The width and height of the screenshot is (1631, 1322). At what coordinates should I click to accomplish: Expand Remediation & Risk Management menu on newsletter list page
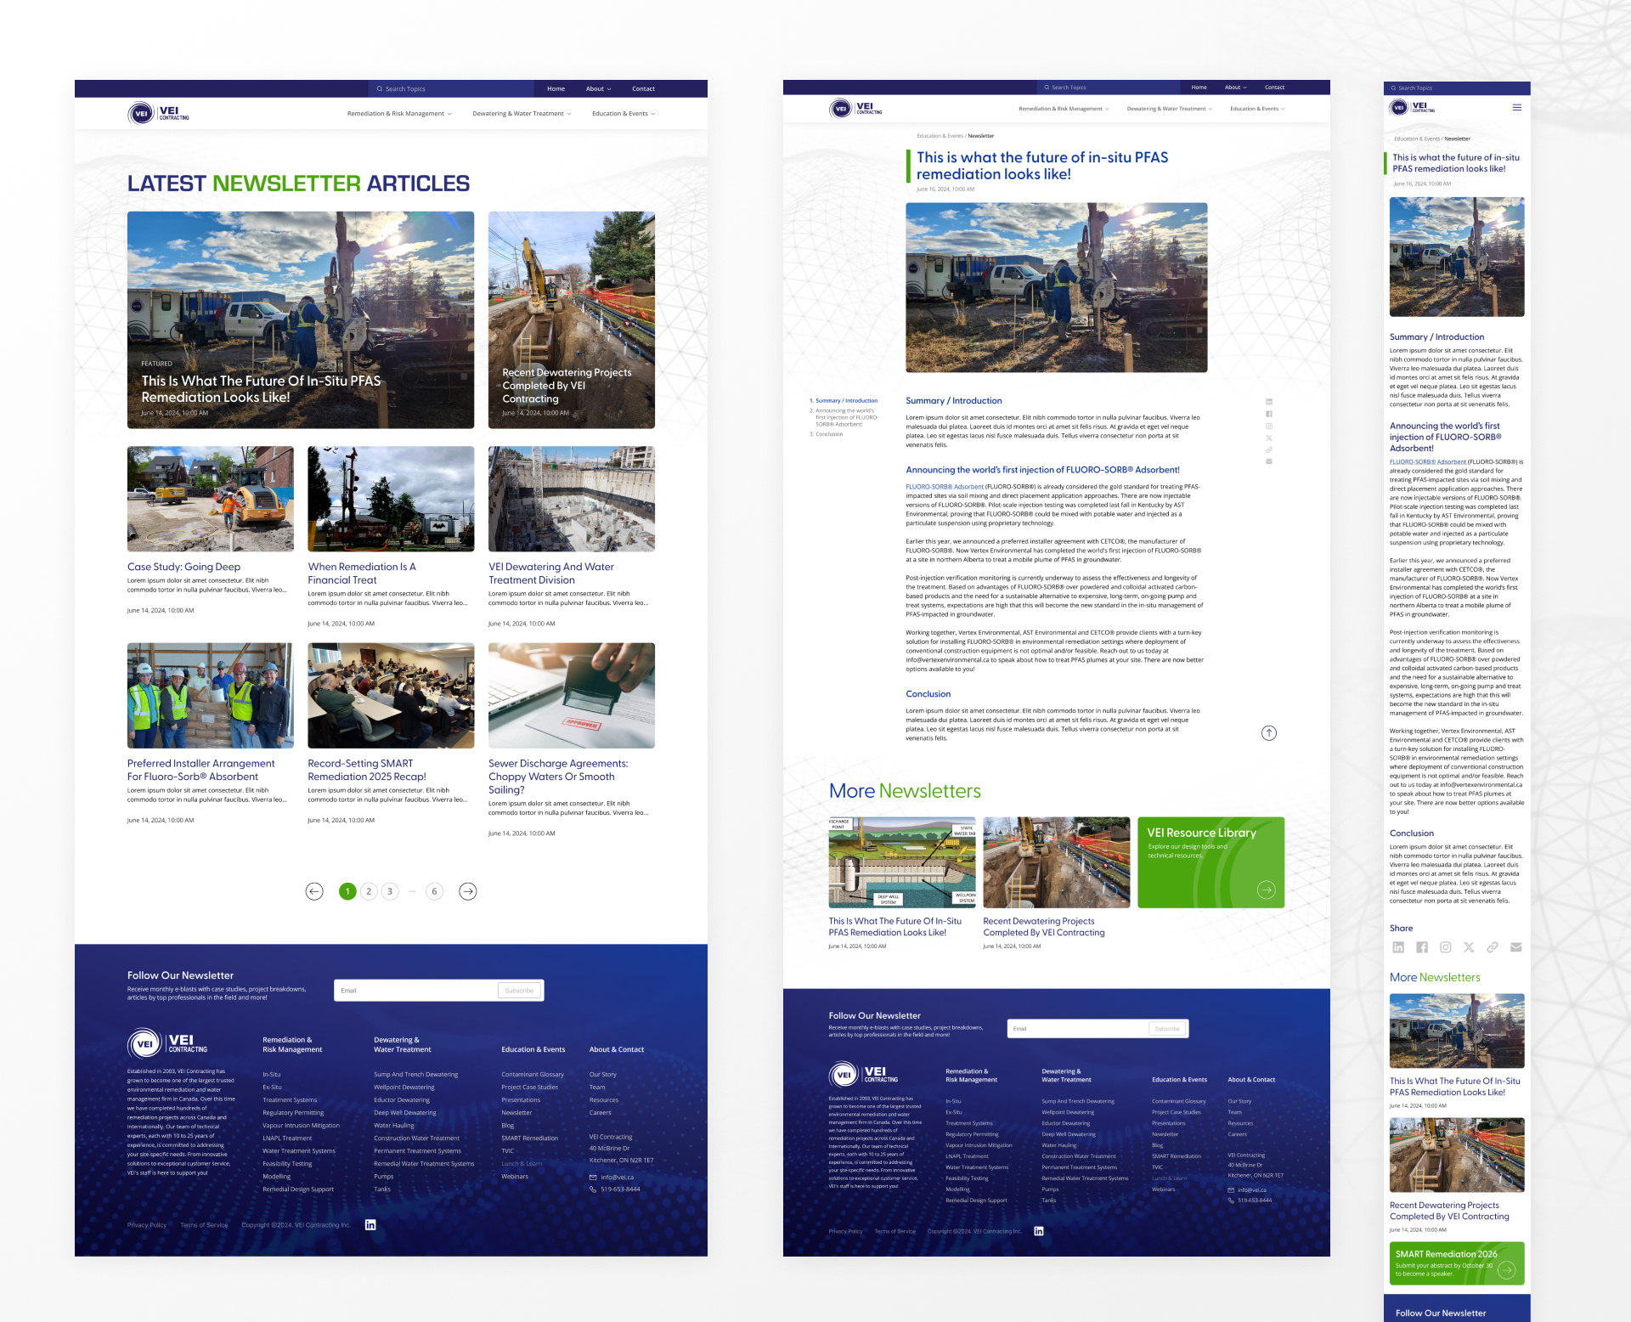398,114
